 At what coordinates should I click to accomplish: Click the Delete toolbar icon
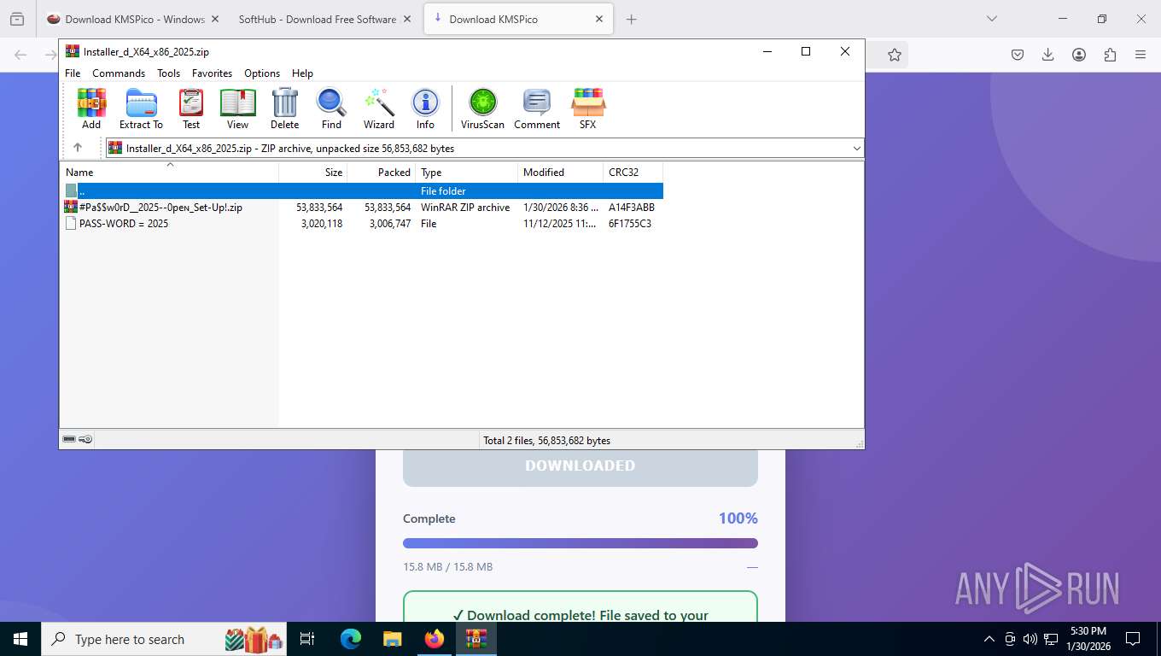tap(284, 108)
